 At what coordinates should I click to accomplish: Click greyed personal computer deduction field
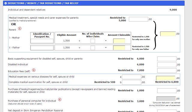[x=166, y=99]
